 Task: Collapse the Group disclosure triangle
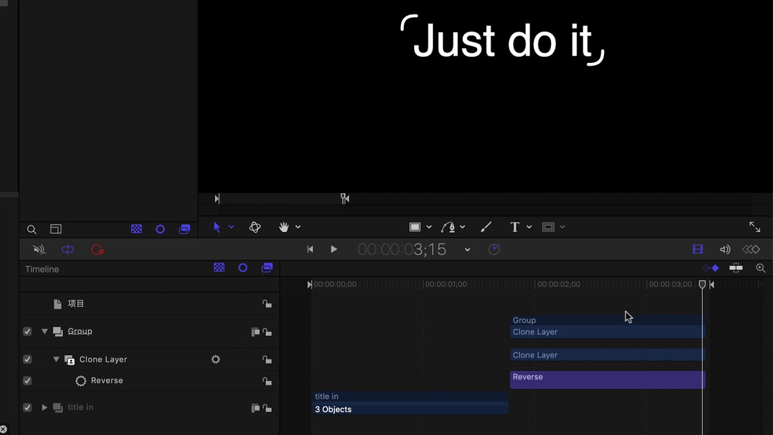44,331
